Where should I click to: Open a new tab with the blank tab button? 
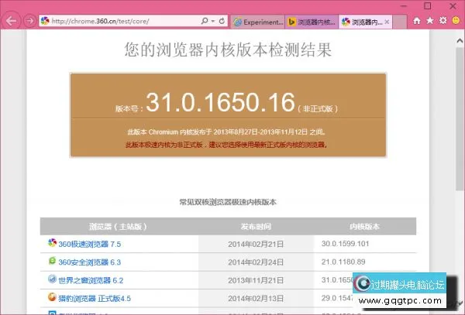click(399, 22)
